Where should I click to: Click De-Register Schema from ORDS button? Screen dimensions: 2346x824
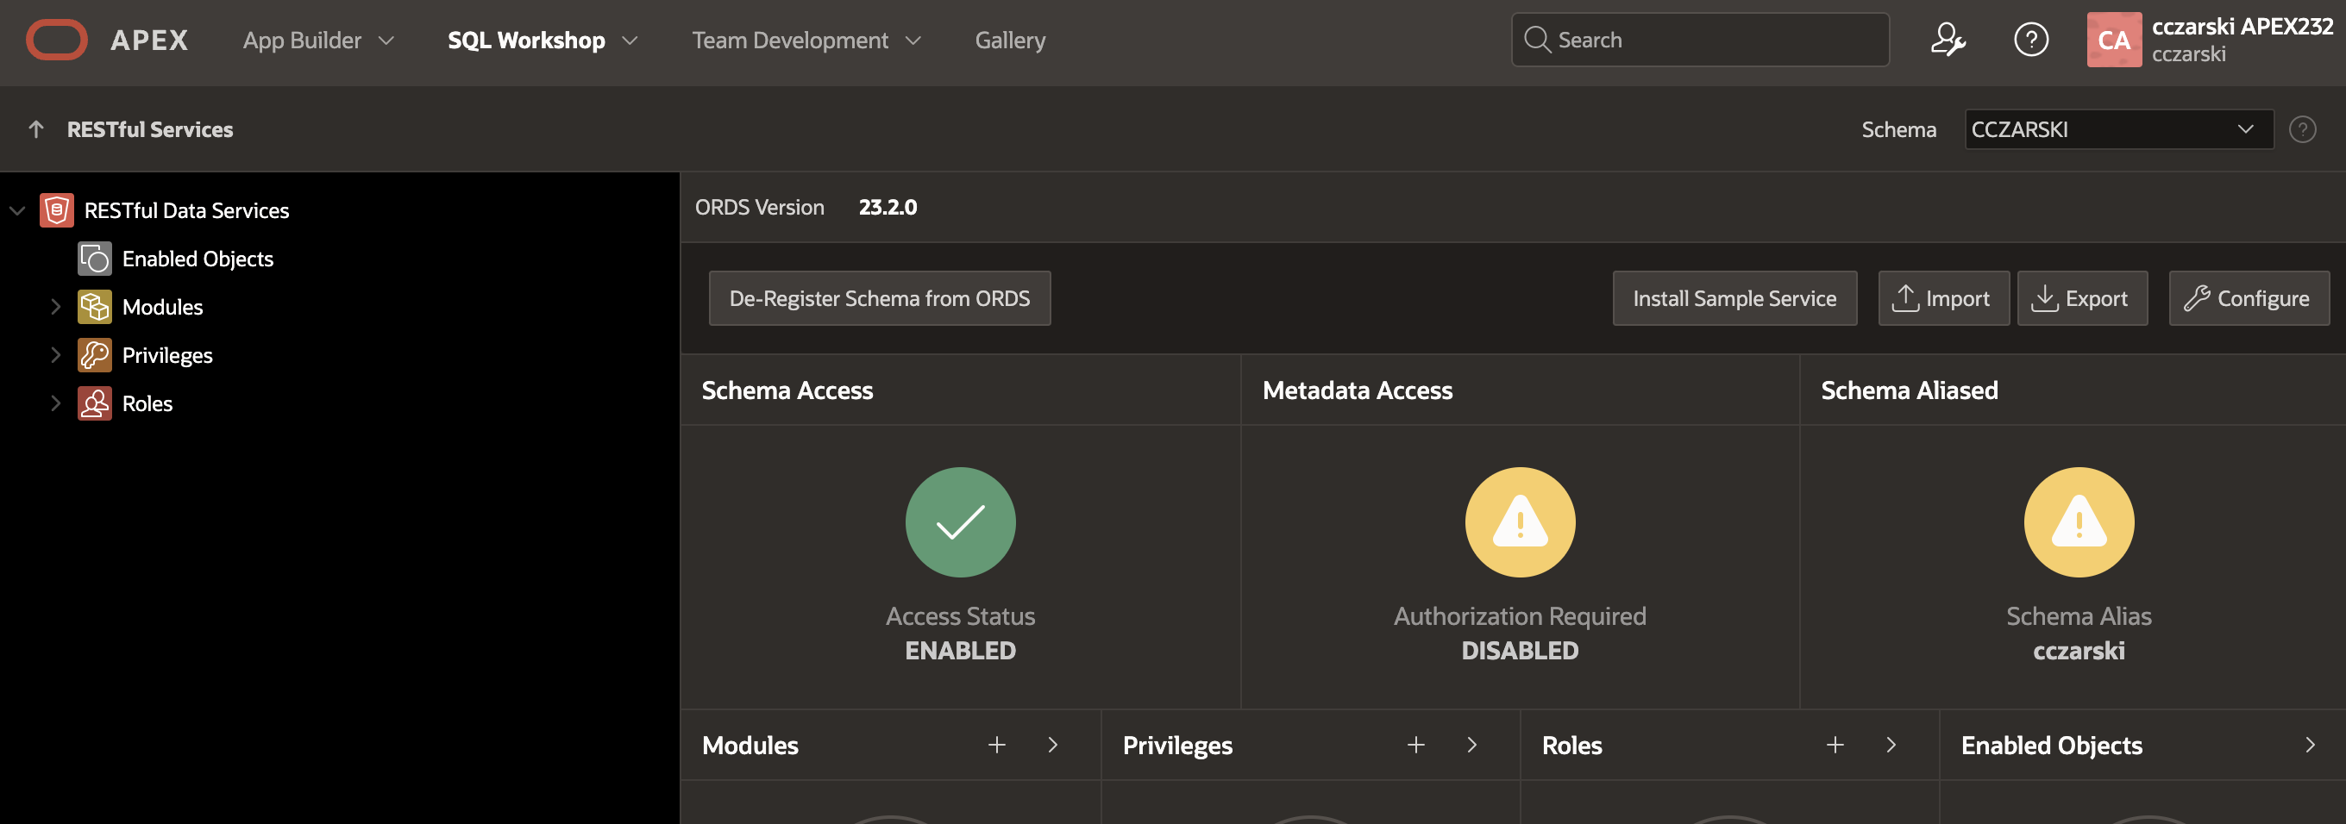tap(879, 298)
